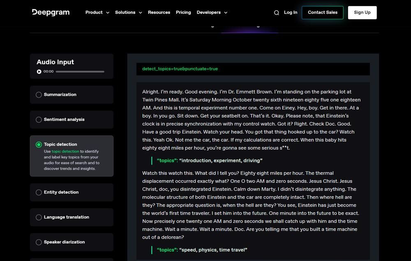This screenshot has height=261, width=411.
Task: Expand the Solutions menu chevron
Action: point(140,13)
